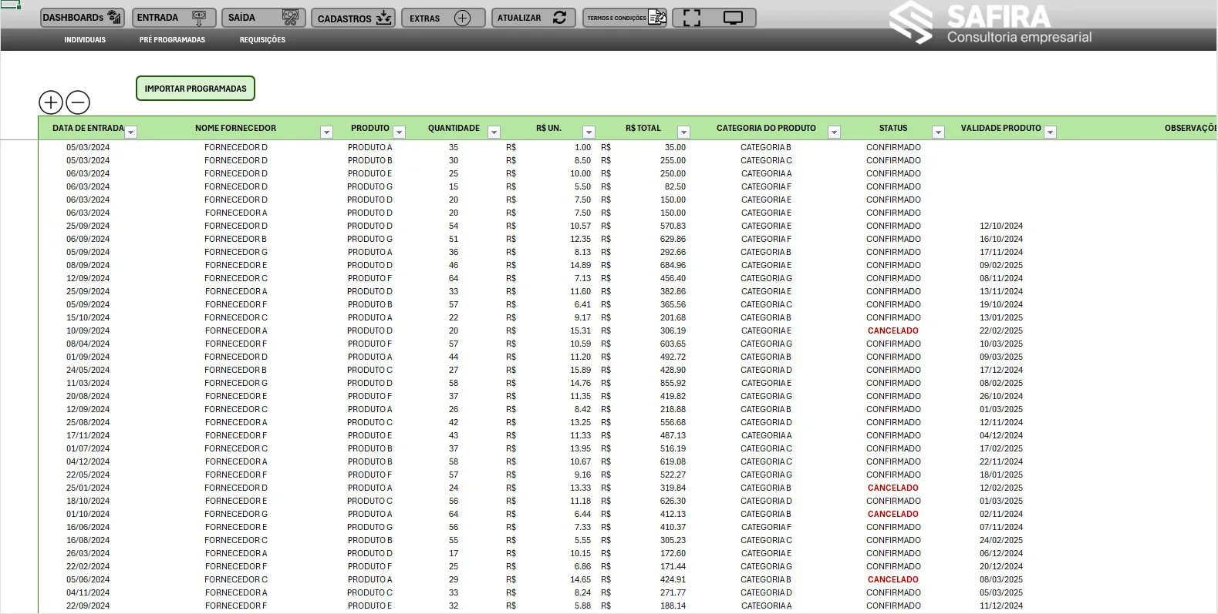This screenshot has width=1218, height=614.
Task: Toggle fullscreen with the corner-brackets icon
Action: pos(692,18)
